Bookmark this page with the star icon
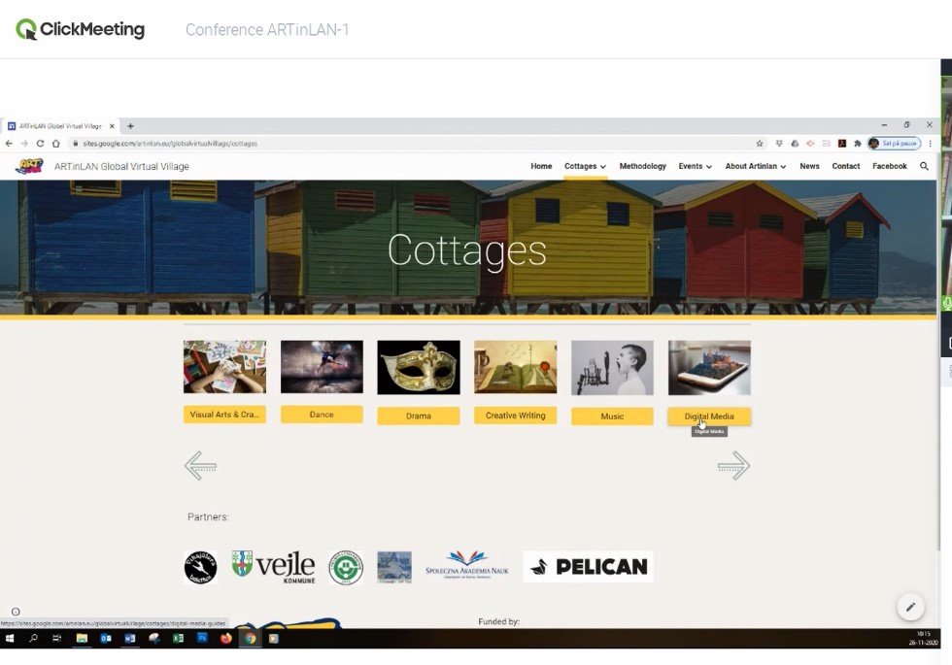The image size is (952, 665). pos(760,144)
